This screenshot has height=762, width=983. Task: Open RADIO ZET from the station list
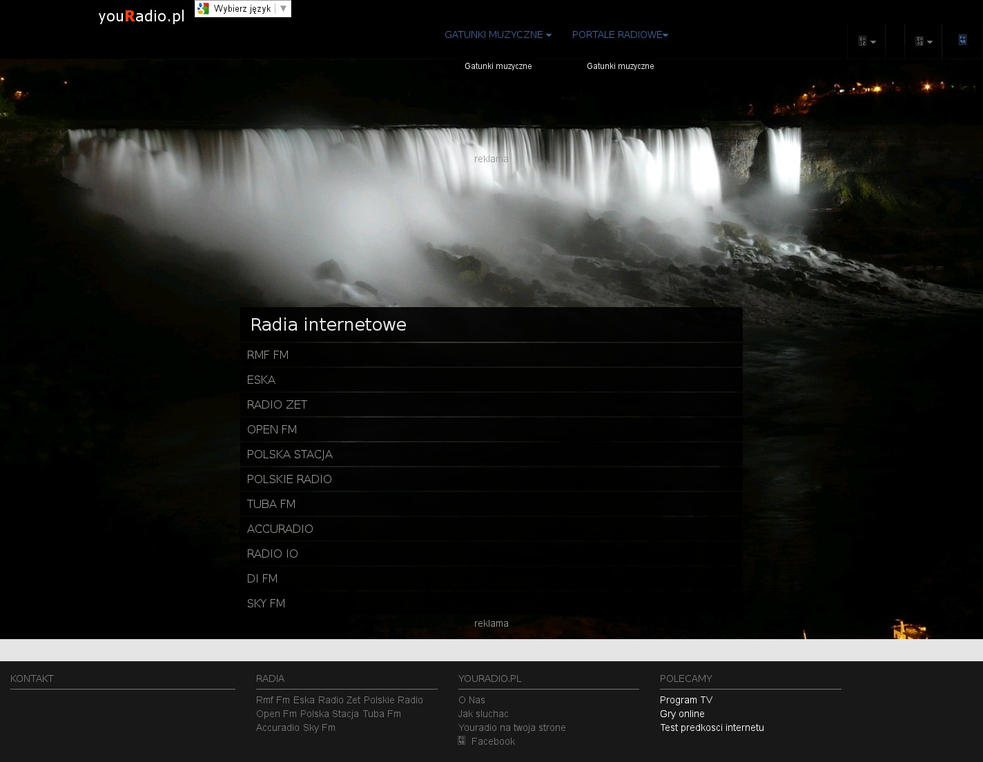277,404
